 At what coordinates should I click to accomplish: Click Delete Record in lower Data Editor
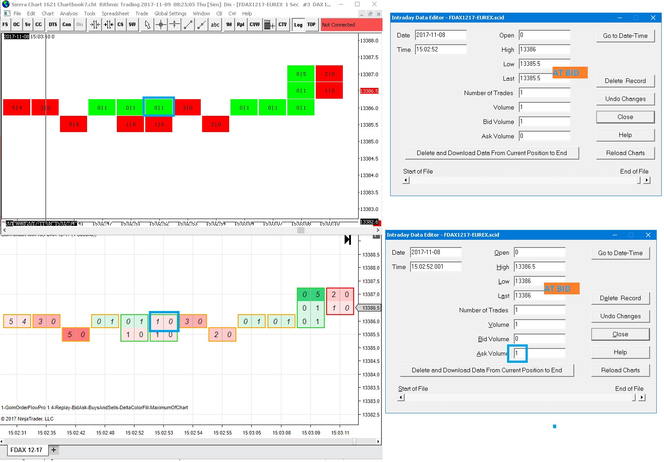point(620,298)
